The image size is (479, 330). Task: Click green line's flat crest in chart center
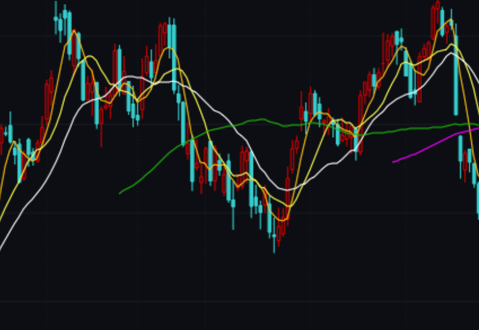click(x=261, y=120)
